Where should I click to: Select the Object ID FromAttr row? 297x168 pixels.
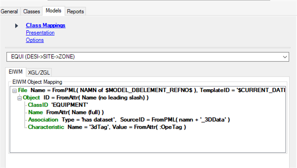coord(85,98)
